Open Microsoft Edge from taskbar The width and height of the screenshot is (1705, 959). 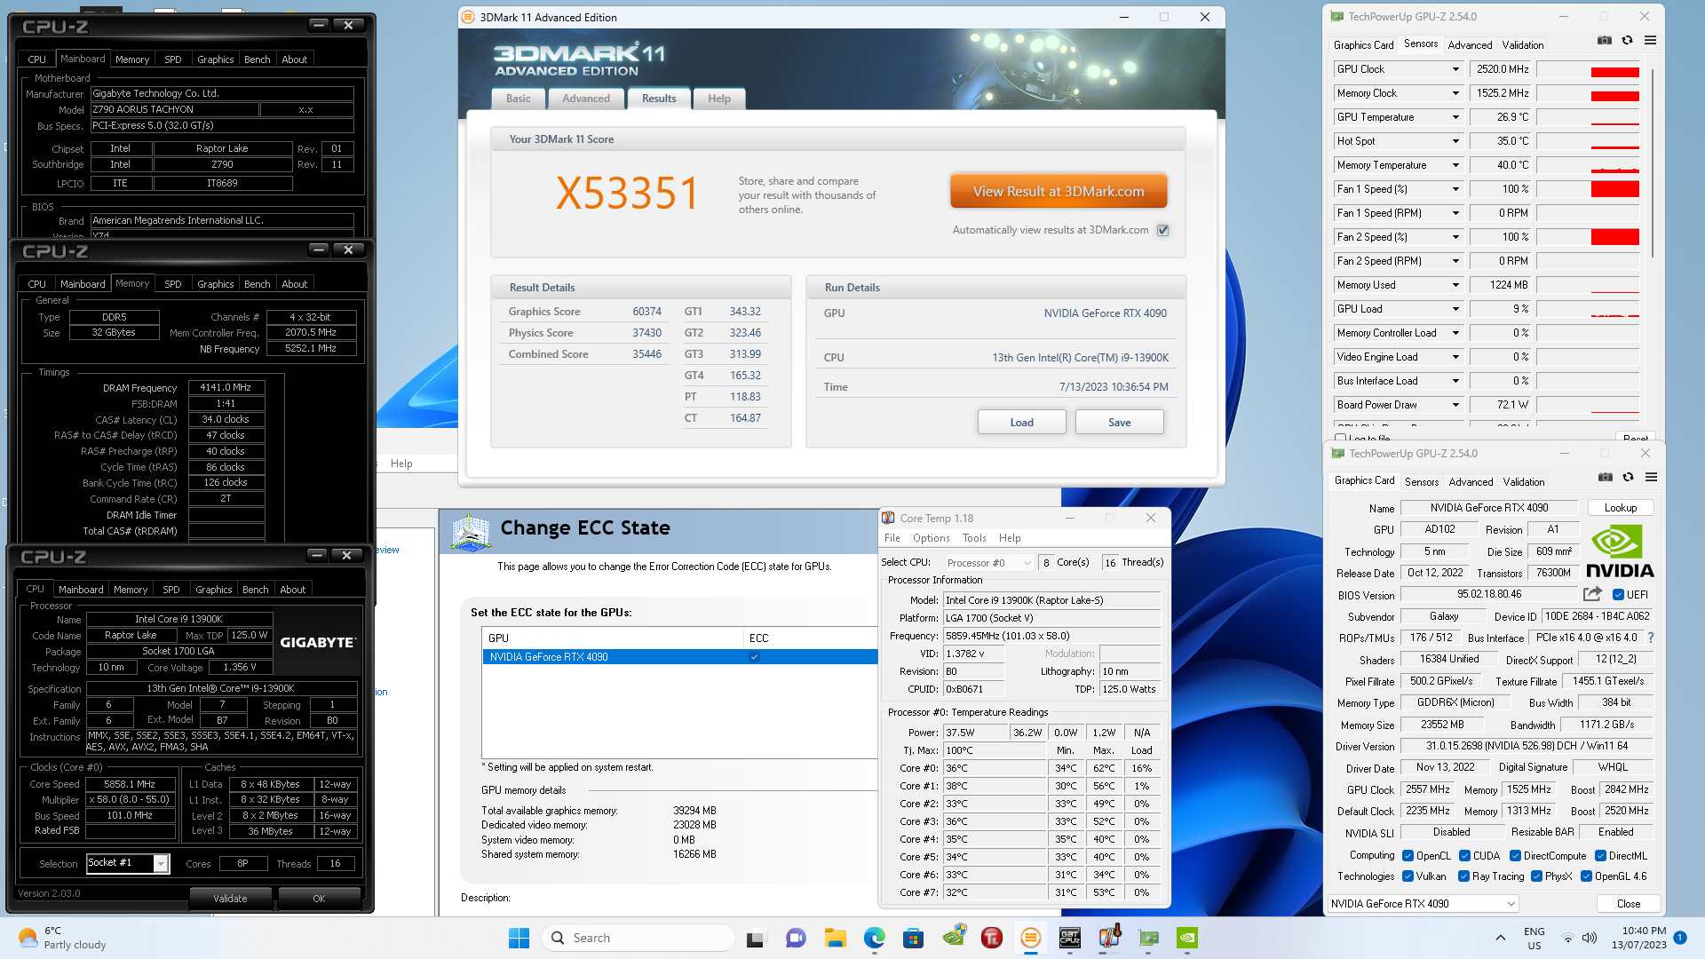875,938
